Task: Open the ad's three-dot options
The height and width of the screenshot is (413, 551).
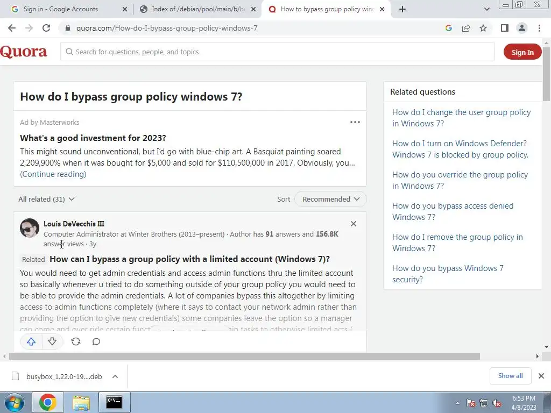Action: [355, 122]
